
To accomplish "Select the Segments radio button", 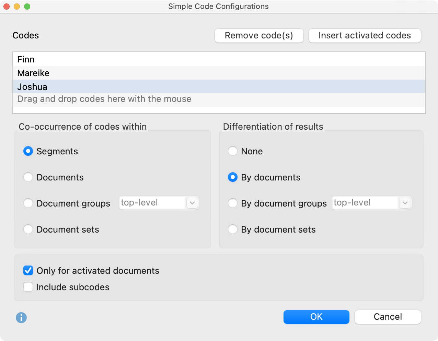I will (28, 151).
